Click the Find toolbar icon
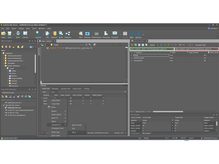The image size is (219, 164). (x=81, y=35)
